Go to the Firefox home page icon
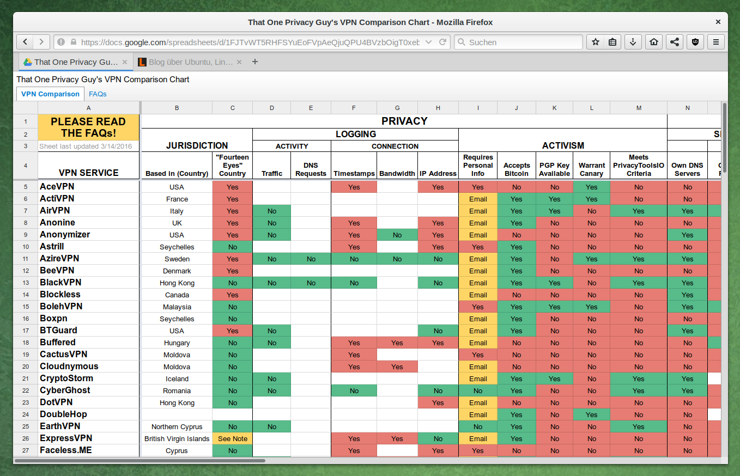Image resolution: width=740 pixels, height=476 pixels. [x=653, y=42]
